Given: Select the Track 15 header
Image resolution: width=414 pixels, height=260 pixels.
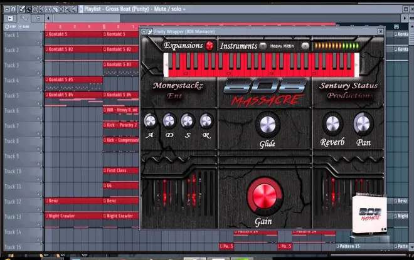Looking at the screenshot, I should pyautogui.click(x=23, y=247).
